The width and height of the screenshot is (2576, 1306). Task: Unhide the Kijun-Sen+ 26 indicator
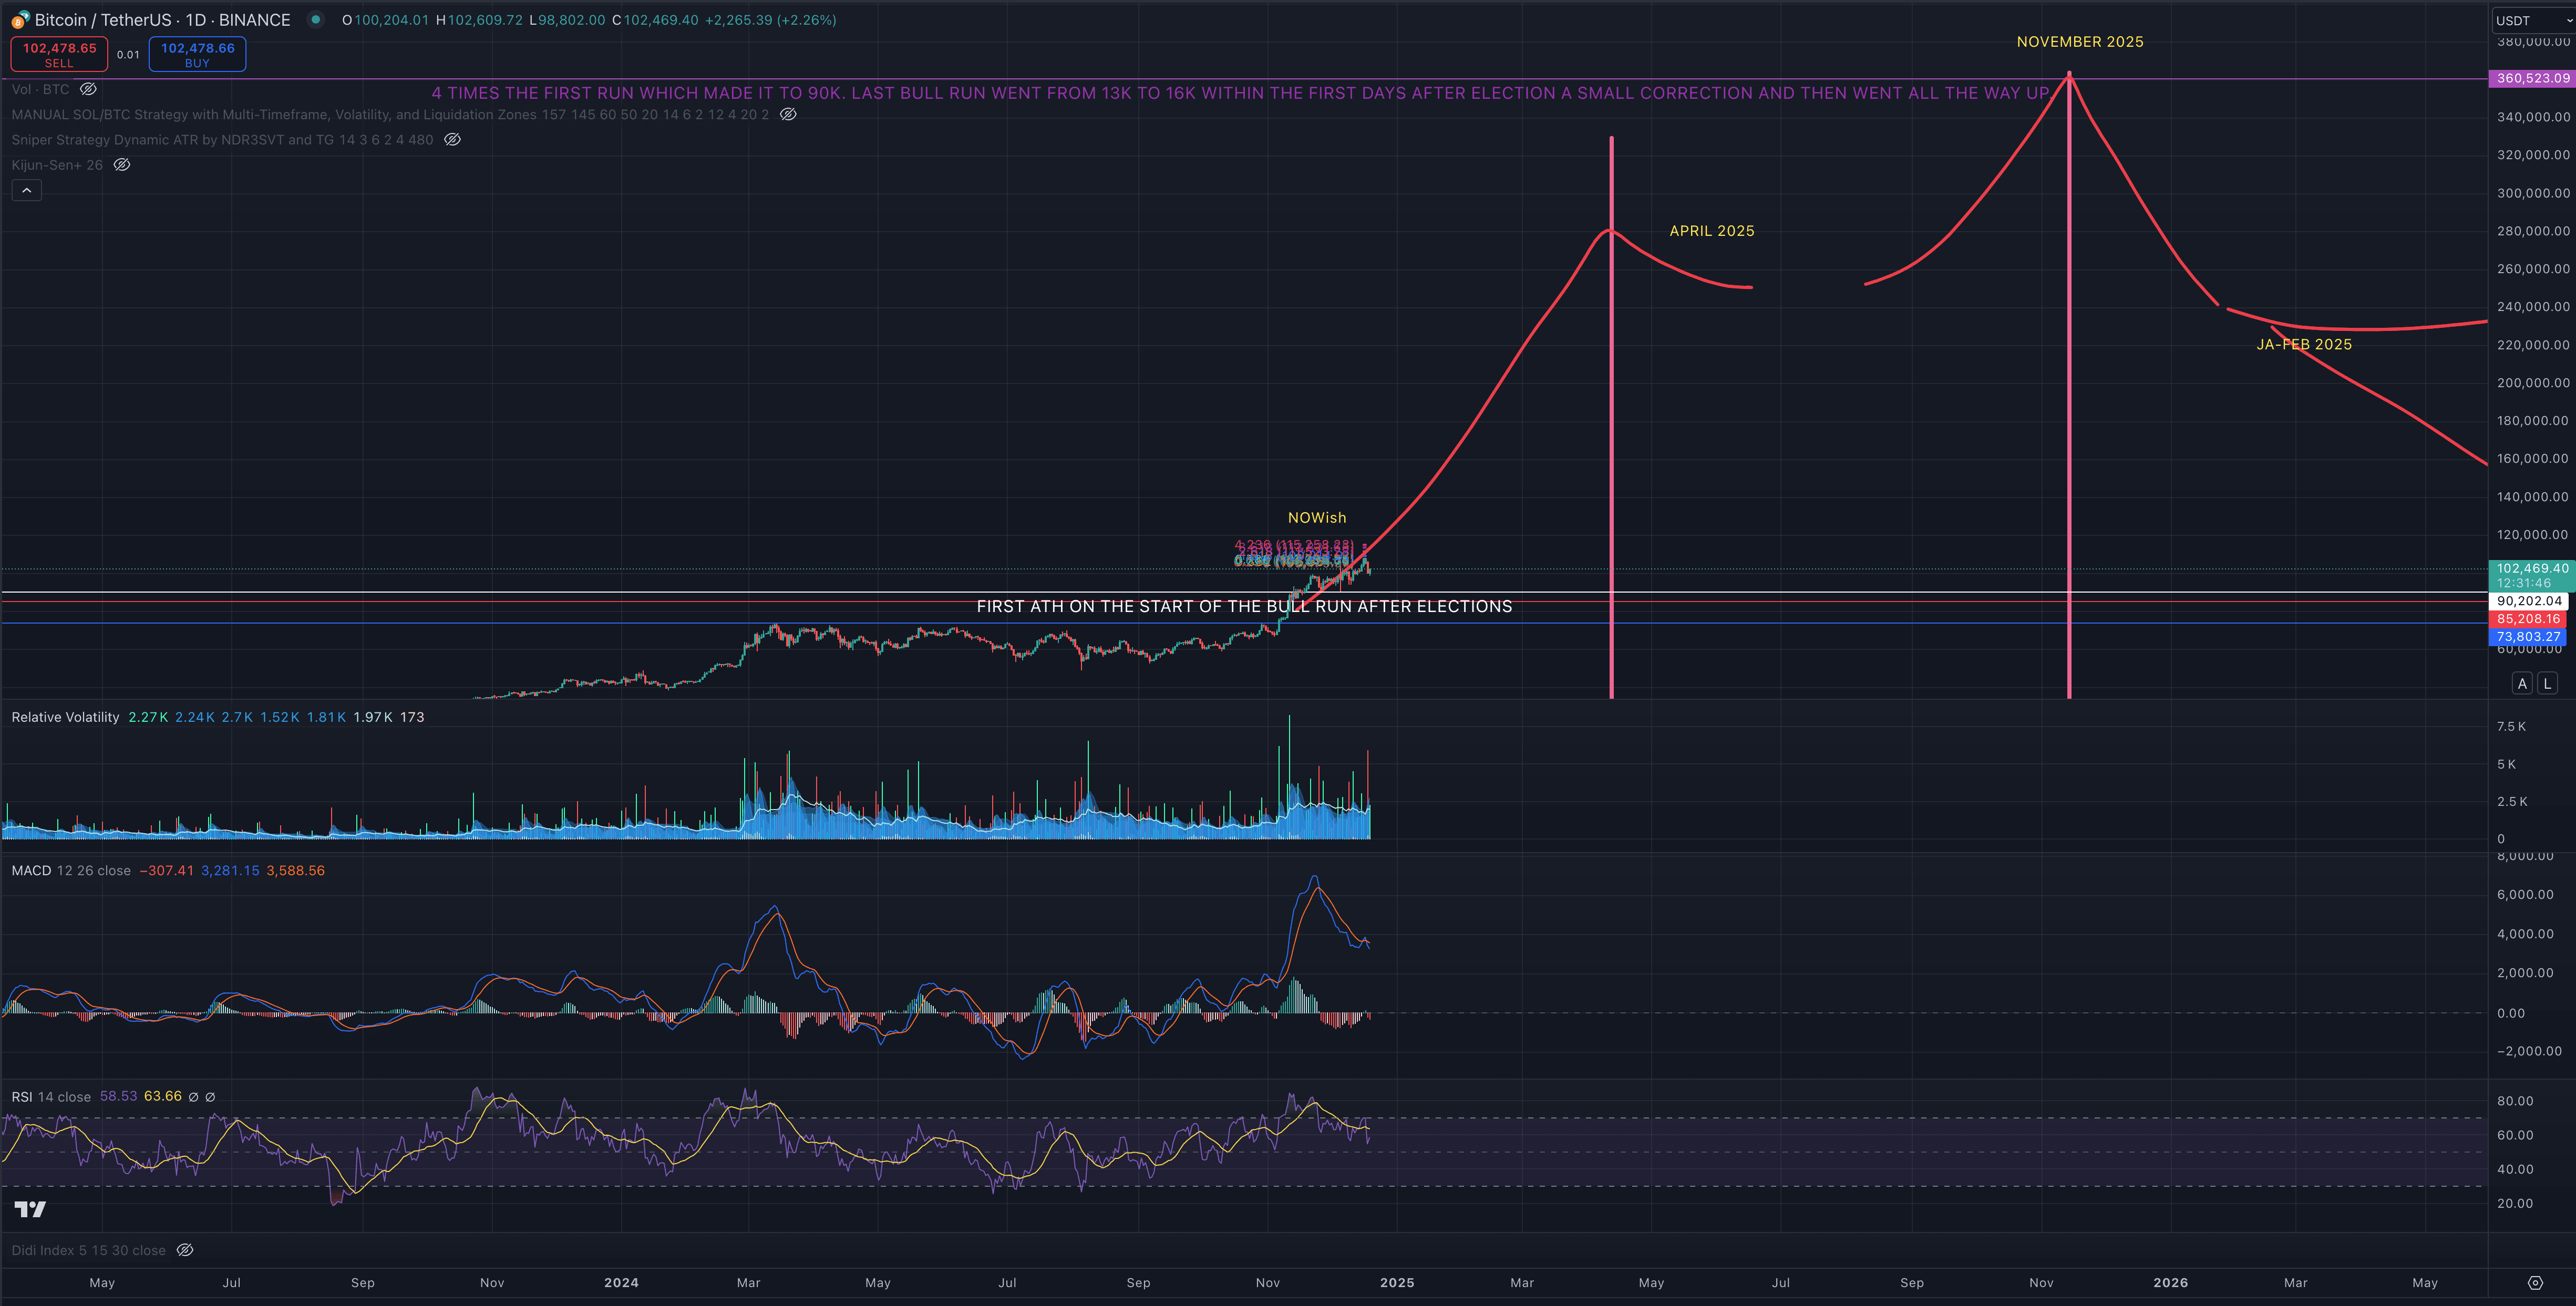[x=122, y=165]
